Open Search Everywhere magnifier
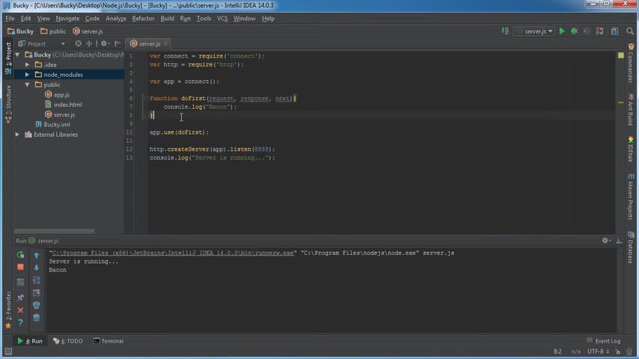 [x=630, y=31]
